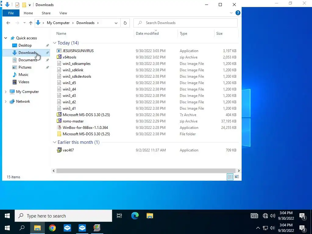312x234 pixels.
Task: Expand the ribbon using the chevron
Action: [x=231, y=13]
